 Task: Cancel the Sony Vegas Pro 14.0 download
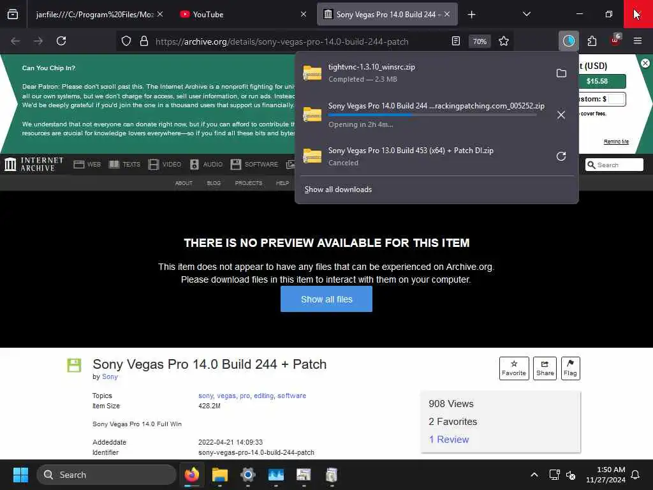(561, 115)
